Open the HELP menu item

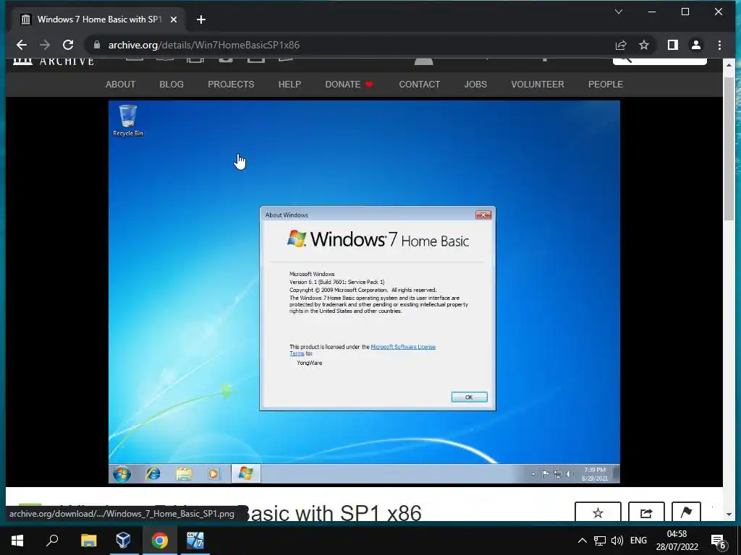(289, 85)
